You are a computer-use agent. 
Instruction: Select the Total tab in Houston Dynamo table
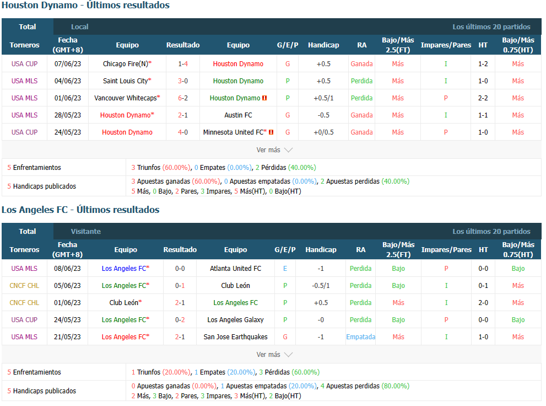pos(28,27)
